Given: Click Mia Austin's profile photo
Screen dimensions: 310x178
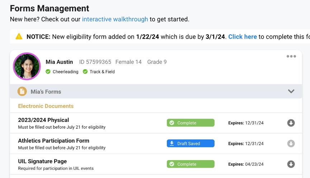Looking at the screenshot, I should pyautogui.click(x=27, y=66).
